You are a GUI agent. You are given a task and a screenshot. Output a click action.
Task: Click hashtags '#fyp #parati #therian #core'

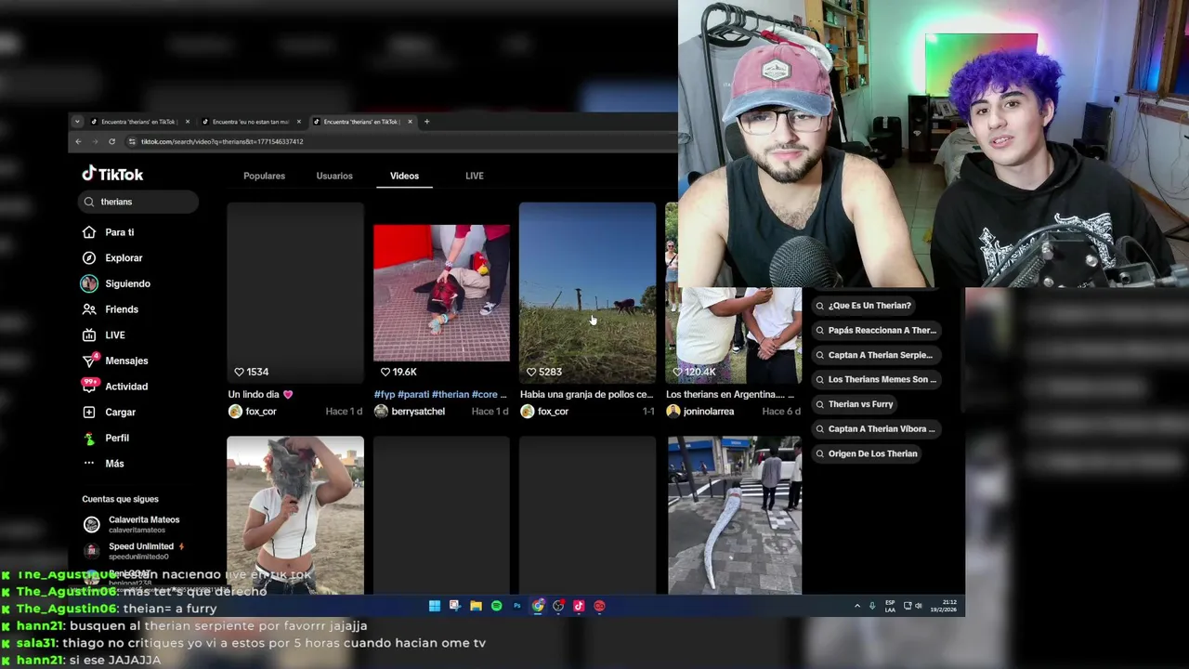440,395
